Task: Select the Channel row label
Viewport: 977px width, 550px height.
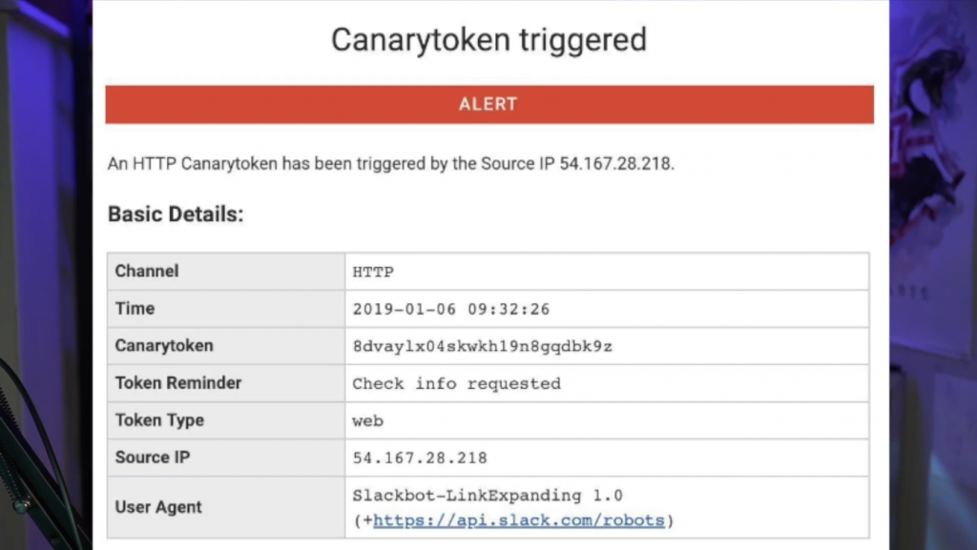Action: pyautogui.click(x=147, y=271)
